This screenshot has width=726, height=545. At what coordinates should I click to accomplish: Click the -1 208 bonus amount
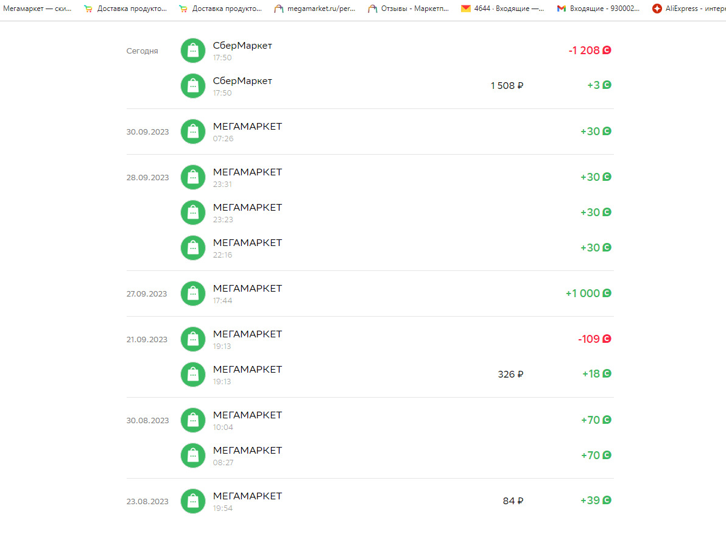pos(584,50)
